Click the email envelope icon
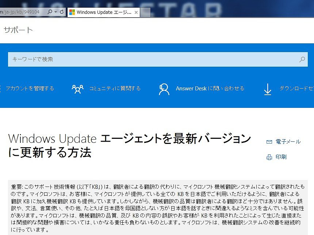This screenshot has height=235, width=314. click(x=269, y=142)
